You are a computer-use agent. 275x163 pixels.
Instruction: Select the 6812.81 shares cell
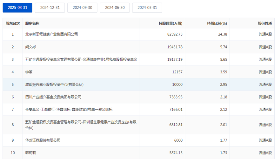pyautogui.click(x=176, y=125)
